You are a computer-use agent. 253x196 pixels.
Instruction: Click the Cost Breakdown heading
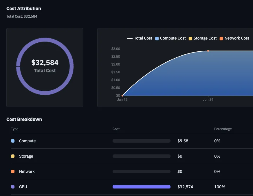[24, 120]
